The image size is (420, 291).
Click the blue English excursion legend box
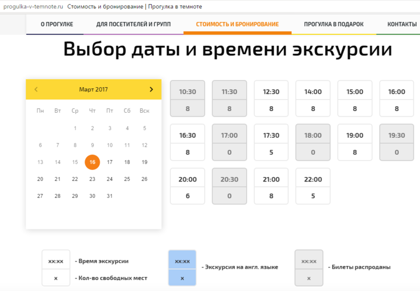click(x=182, y=268)
